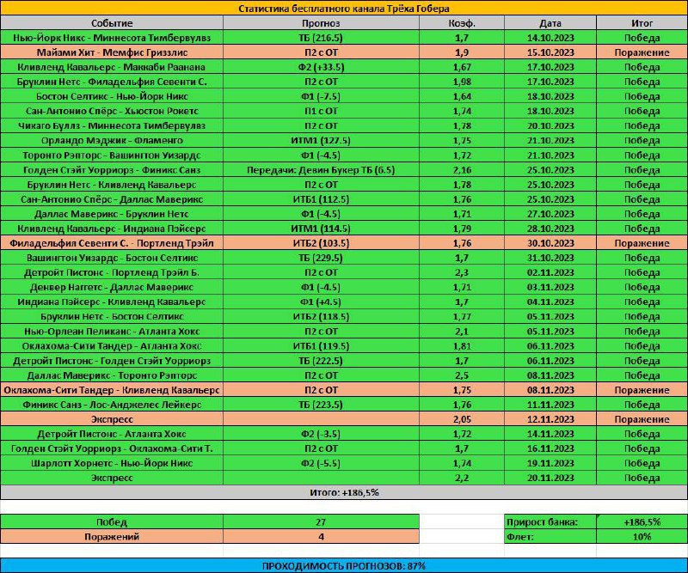Click the "Дата" column header
Screen dimensions: 688x573
(550, 23)
